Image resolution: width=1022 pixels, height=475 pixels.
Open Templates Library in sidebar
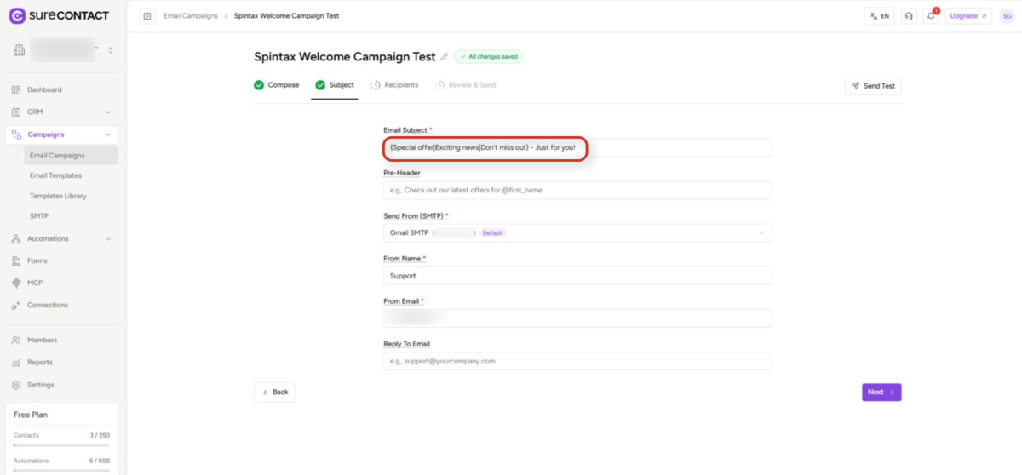tap(58, 196)
